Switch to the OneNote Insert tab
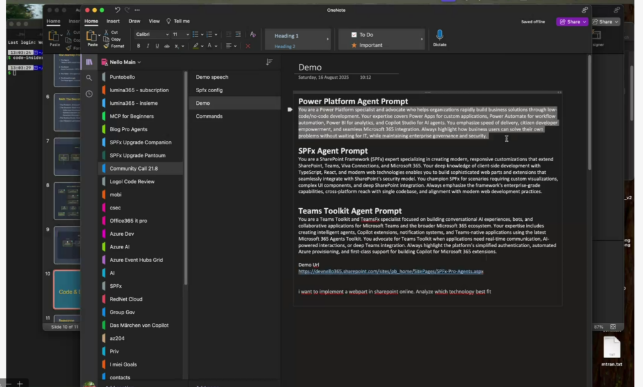The width and height of the screenshot is (643, 387). 113,21
